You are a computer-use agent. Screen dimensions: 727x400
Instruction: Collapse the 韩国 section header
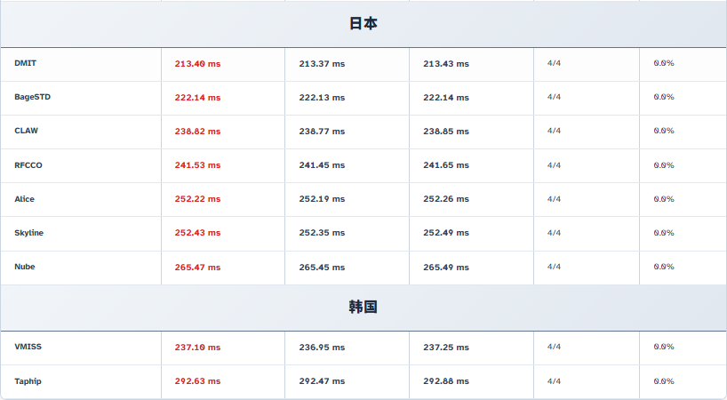[363, 307]
